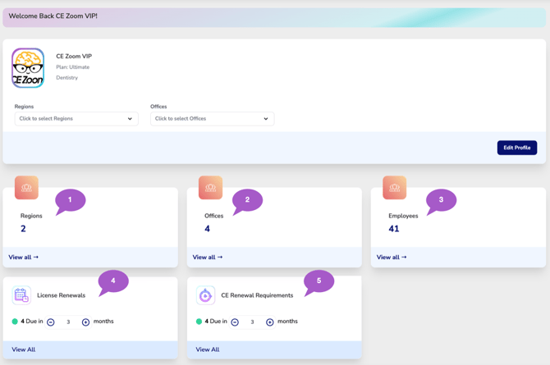Click the Employees card orange icon
Viewport: 550px width, 365px height.
(395, 188)
